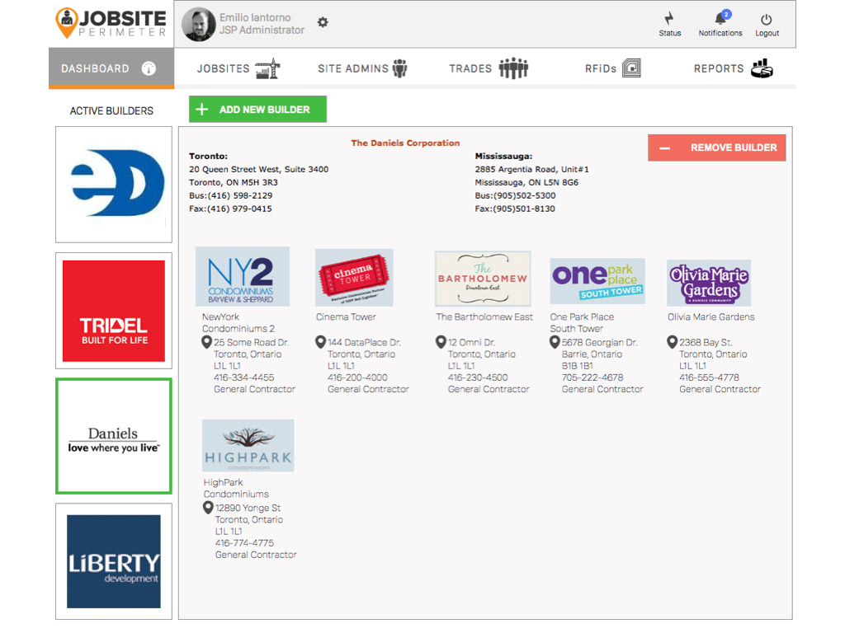Image resolution: width=845 pixels, height=633 pixels.
Task: Switch to the Dashboard tab
Action: (x=111, y=68)
